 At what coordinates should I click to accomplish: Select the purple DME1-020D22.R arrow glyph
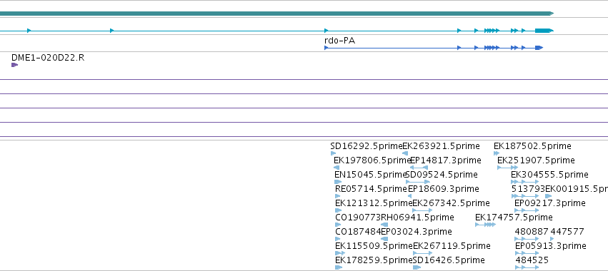coord(15,65)
